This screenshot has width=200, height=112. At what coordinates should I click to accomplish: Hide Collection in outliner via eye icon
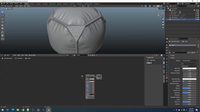(196, 10)
